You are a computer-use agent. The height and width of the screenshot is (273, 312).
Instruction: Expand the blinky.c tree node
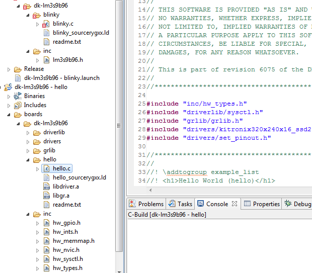point(37,24)
